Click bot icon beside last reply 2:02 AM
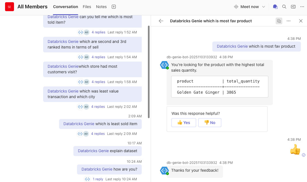 point(80,106)
